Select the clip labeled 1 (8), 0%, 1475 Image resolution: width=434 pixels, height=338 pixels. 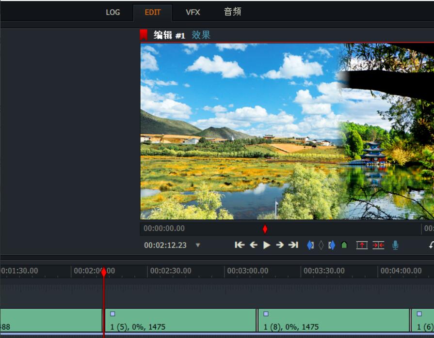[334, 320]
